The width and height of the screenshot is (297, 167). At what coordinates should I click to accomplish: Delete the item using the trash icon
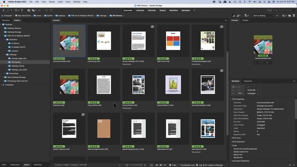(294, 16)
